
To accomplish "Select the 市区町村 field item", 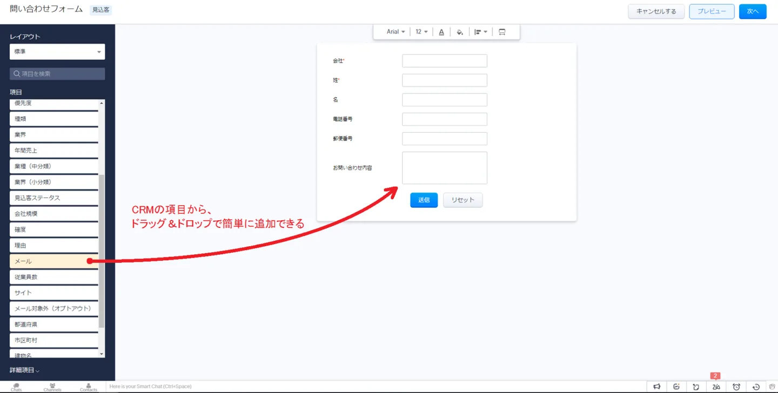I will coord(54,340).
